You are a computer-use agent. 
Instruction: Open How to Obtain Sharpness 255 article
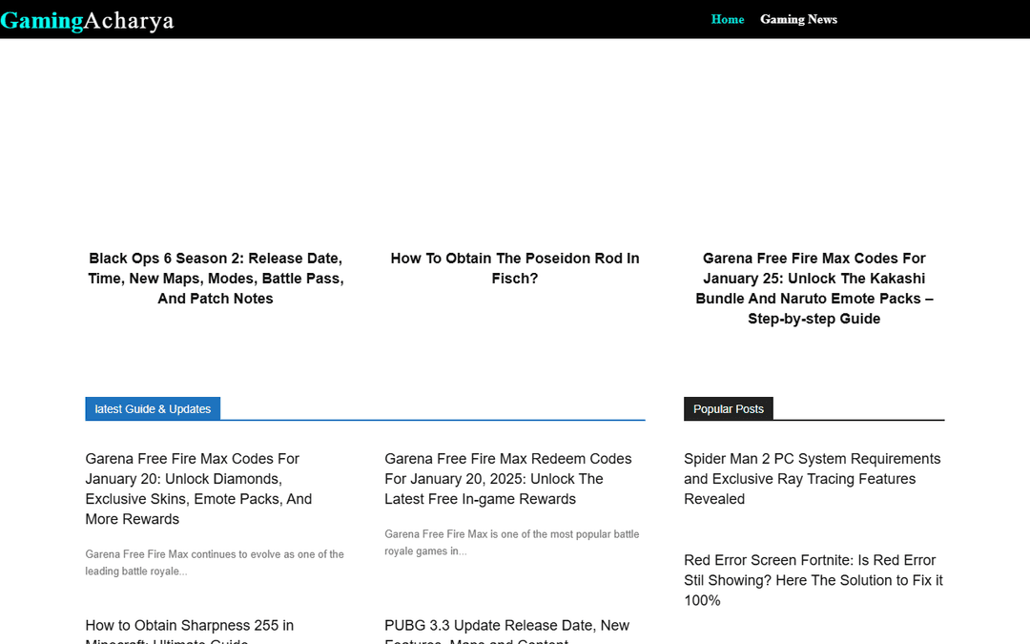189,630
